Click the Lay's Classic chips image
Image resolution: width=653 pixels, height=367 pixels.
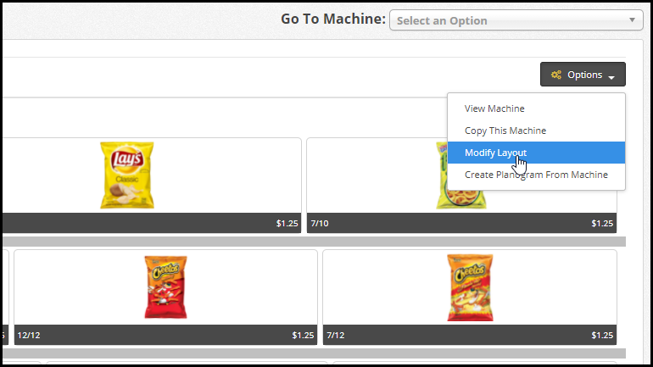pyautogui.click(x=127, y=175)
